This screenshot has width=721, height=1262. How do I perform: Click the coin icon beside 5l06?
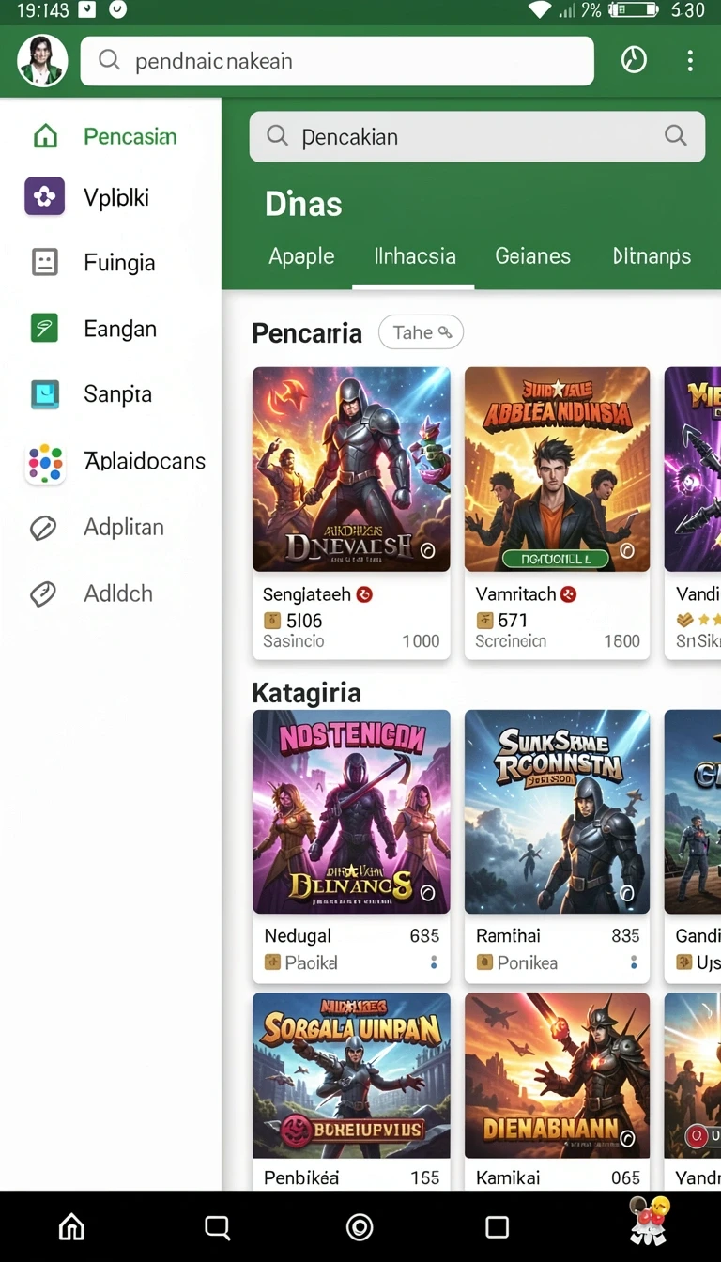271,620
